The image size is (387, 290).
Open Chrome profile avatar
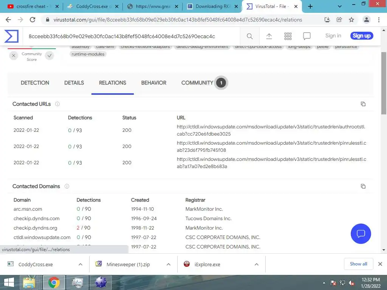pos(366,20)
